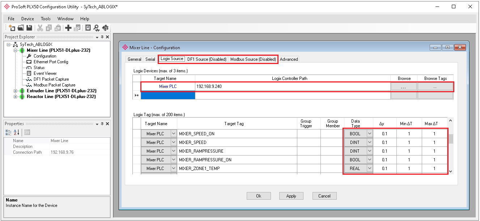Pin the Project Explorer panel
The width and height of the screenshot is (480, 221).
102,37
